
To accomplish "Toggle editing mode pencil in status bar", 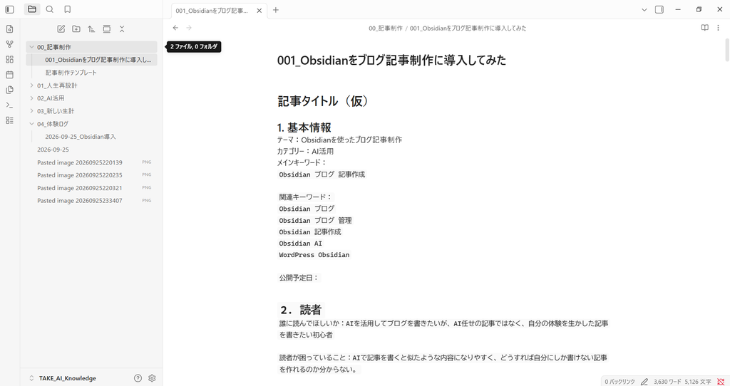I will pyautogui.click(x=644, y=382).
